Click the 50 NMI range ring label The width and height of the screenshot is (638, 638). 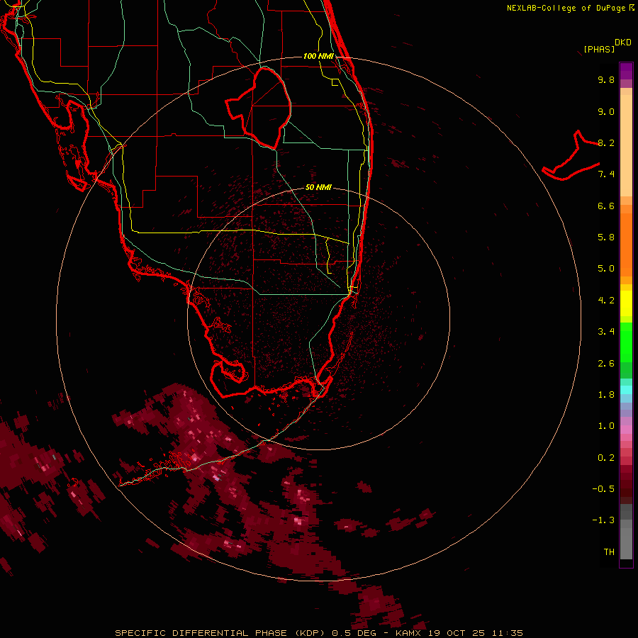pyautogui.click(x=318, y=187)
